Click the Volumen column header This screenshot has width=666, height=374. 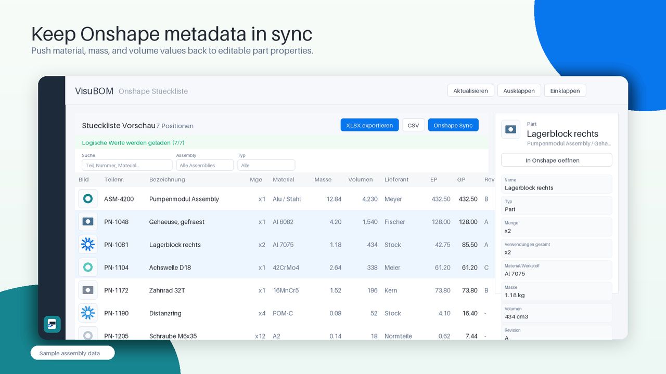click(361, 180)
